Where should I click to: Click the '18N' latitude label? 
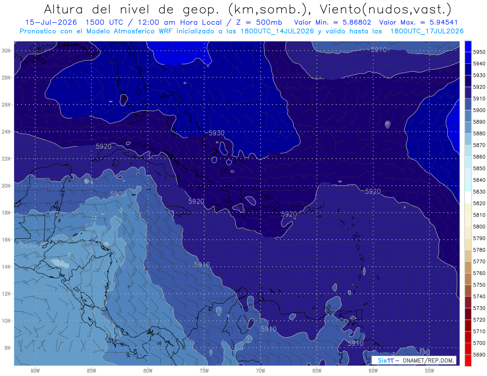point(6,213)
